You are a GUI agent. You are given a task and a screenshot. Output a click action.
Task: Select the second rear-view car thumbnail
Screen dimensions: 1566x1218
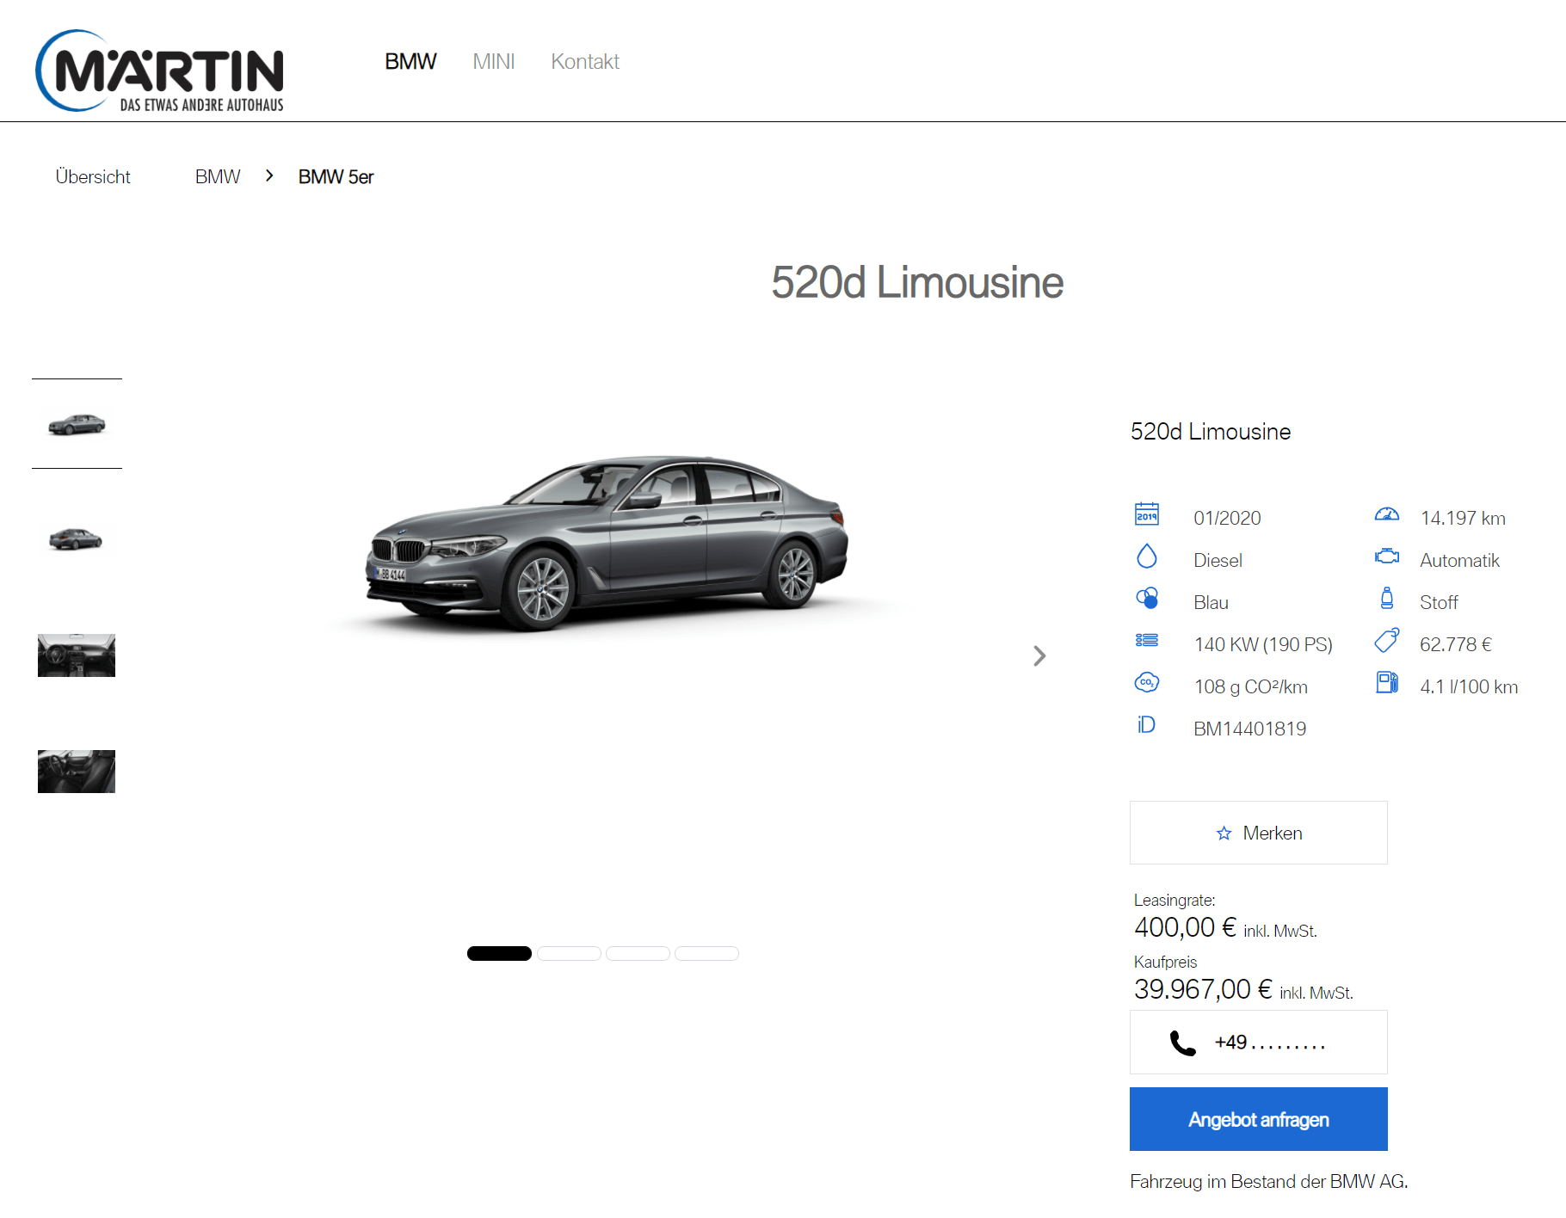pyautogui.click(x=77, y=539)
